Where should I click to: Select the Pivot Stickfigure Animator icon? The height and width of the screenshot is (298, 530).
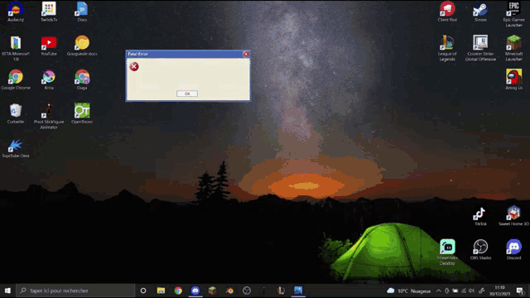click(49, 116)
